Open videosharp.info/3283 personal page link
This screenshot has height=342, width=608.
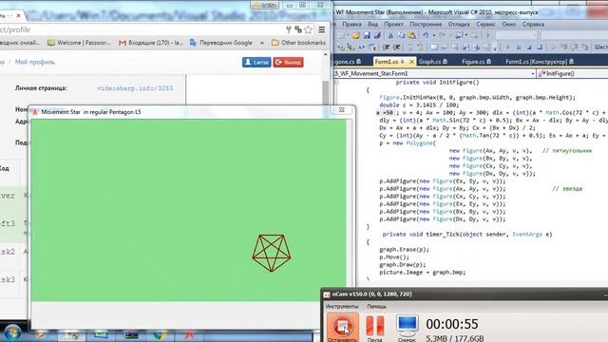click(x=135, y=88)
